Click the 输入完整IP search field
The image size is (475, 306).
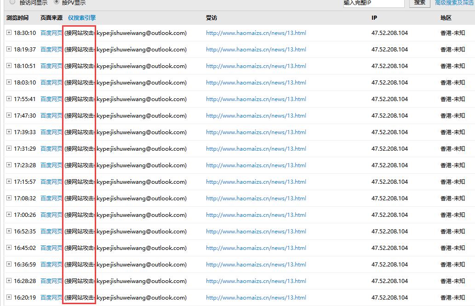coord(373,3)
